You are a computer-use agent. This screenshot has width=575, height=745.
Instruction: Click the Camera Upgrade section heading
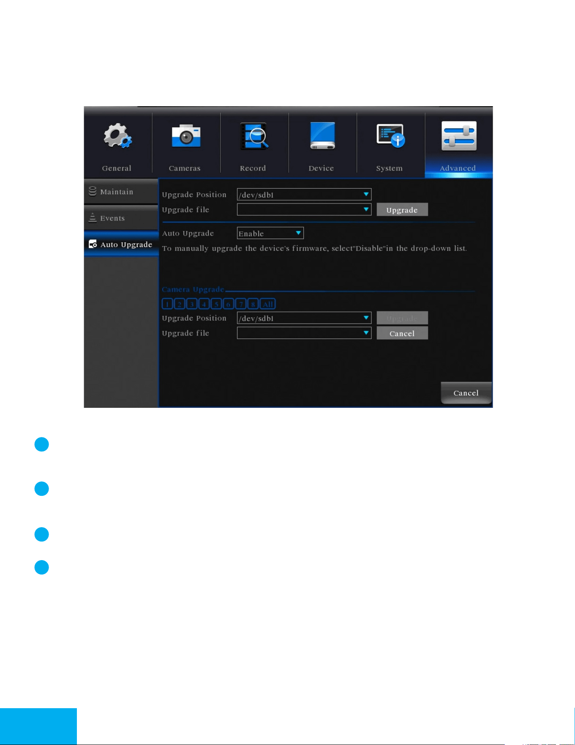click(193, 289)
